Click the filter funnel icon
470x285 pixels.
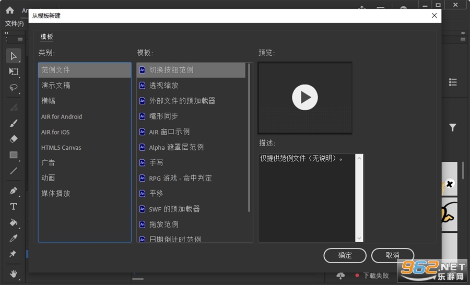point(453,128)
